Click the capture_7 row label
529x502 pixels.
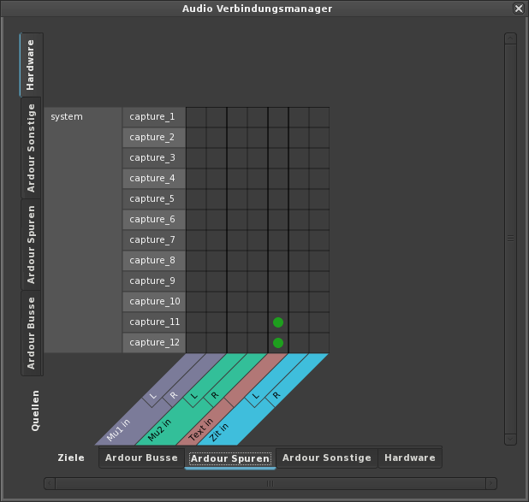click(x=154, y=240)
